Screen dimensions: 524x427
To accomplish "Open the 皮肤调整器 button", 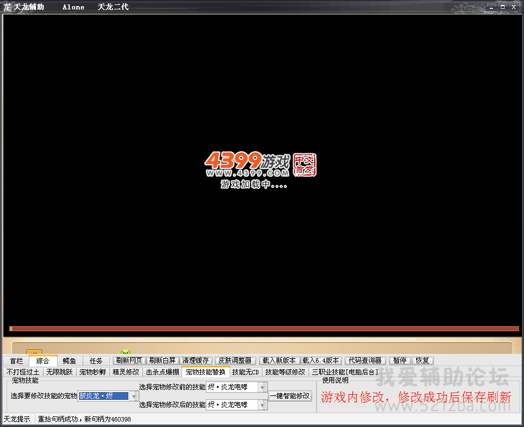I will [235, 361].
